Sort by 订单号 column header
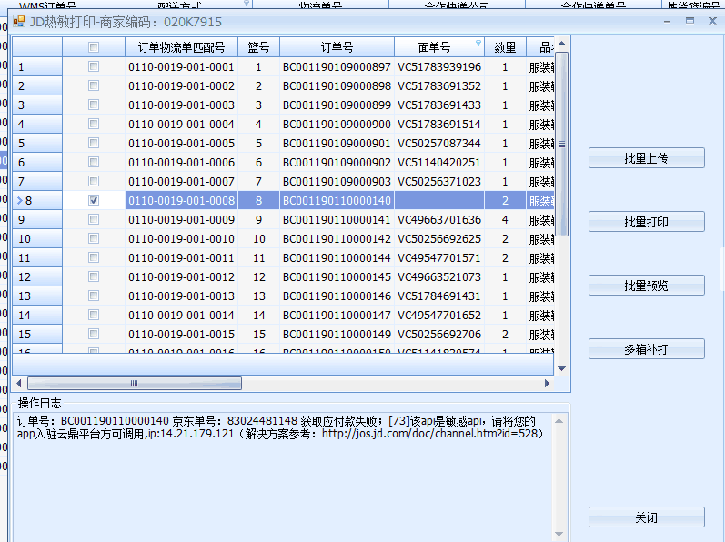The image size is (725, 542). point(337,47)
